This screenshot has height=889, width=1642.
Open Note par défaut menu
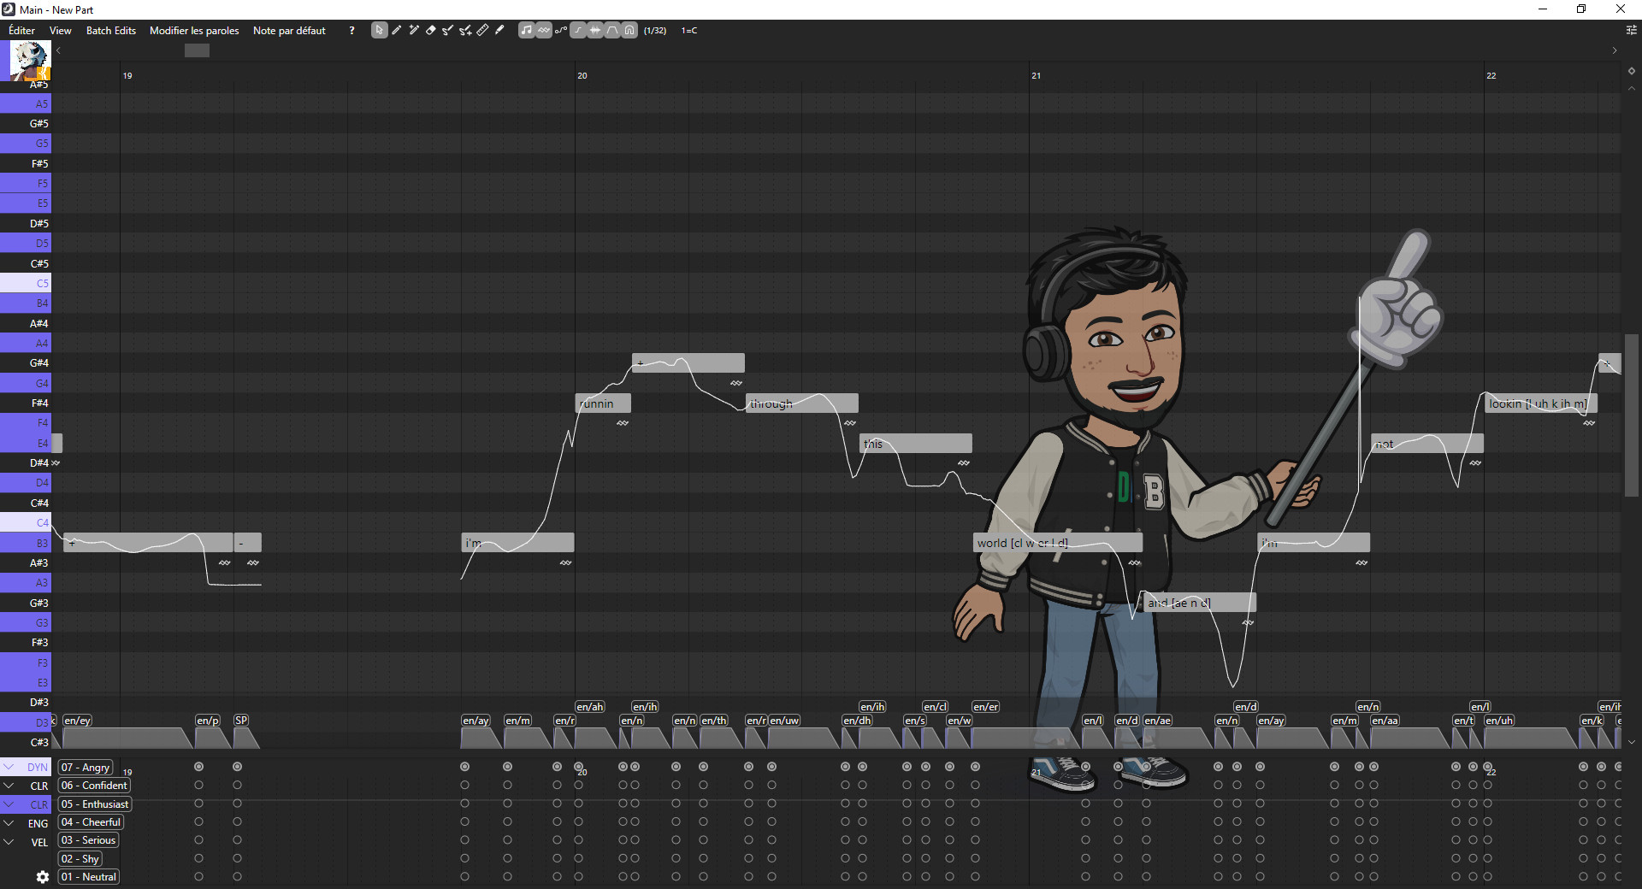pos(289,31)
